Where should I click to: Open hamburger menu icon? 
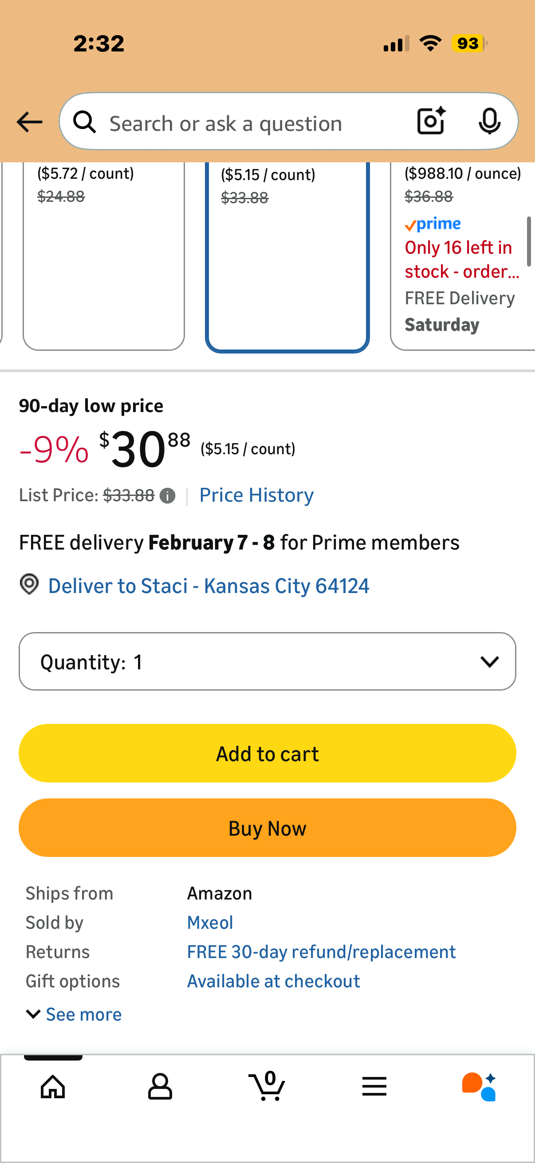(x=374, y=1086)
